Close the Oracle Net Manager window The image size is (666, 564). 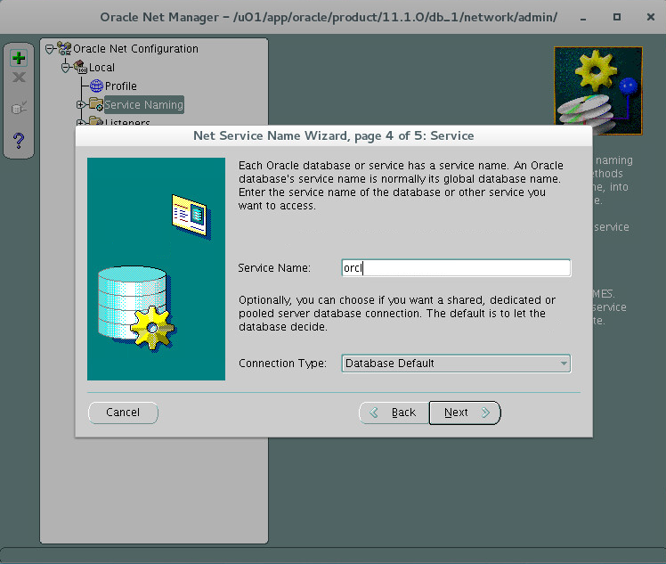(650, 17)
